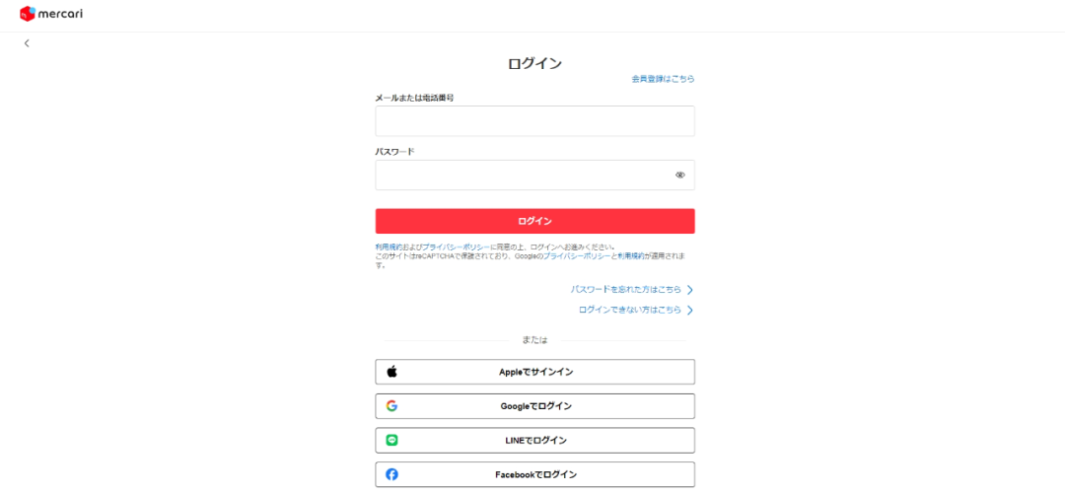
Task: Choose Facebookでログイン button
Action: (534, 474)
